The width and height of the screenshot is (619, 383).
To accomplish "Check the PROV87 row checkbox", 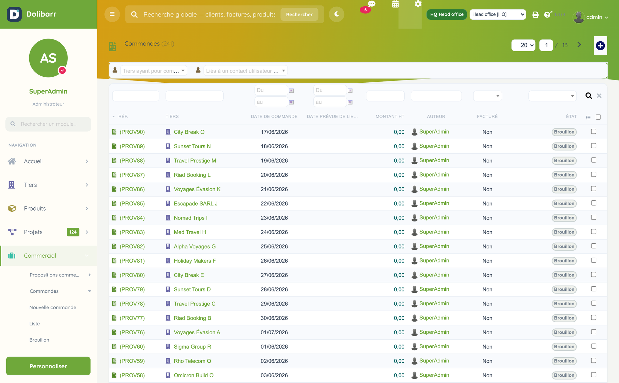I will click(594, 174).
